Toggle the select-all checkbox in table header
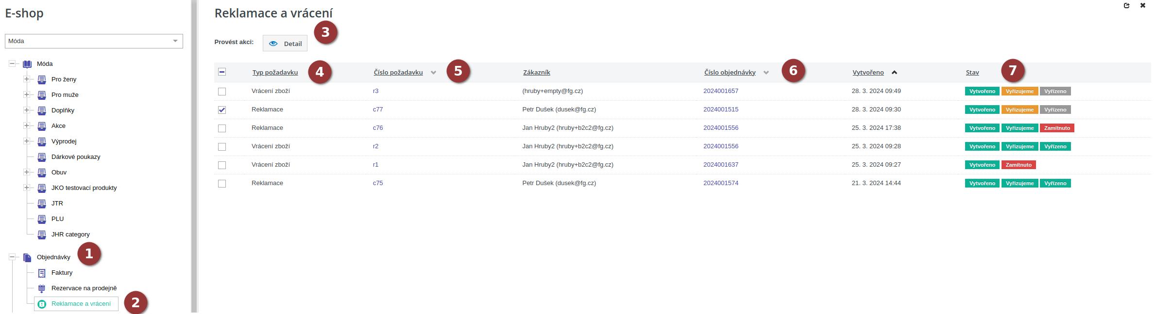Screen dimensions: 1155x314 pos(222,72)
